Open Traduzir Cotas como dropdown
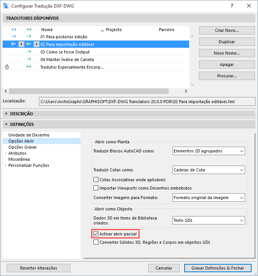Screen dimensions: 258x276 coord(209,170)
